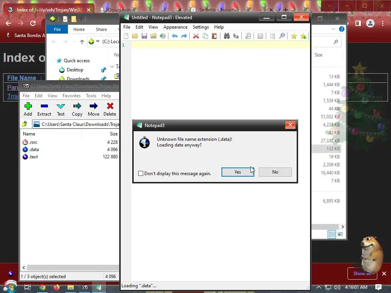Check 'Don't display this message again'
391x293 pixels.
(x=141, y=174)
